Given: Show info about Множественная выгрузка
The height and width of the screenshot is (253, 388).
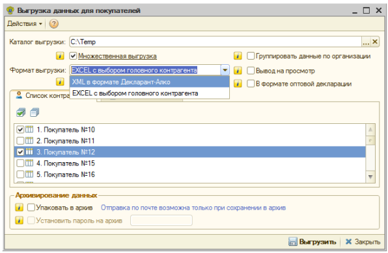Looking at the screenshot, I should [x=60, y=56].
